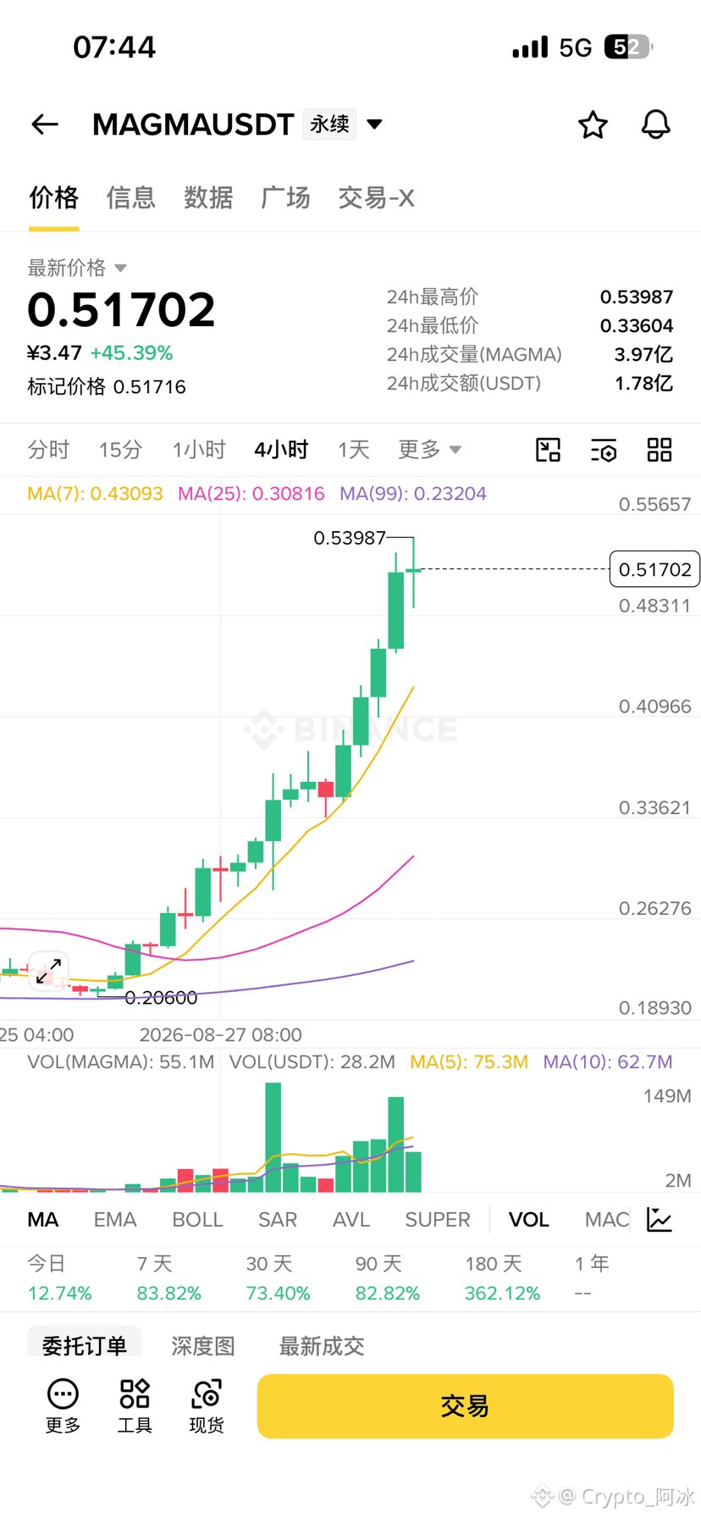Go to 现货 spot market icon

(x=207, y=1406)
